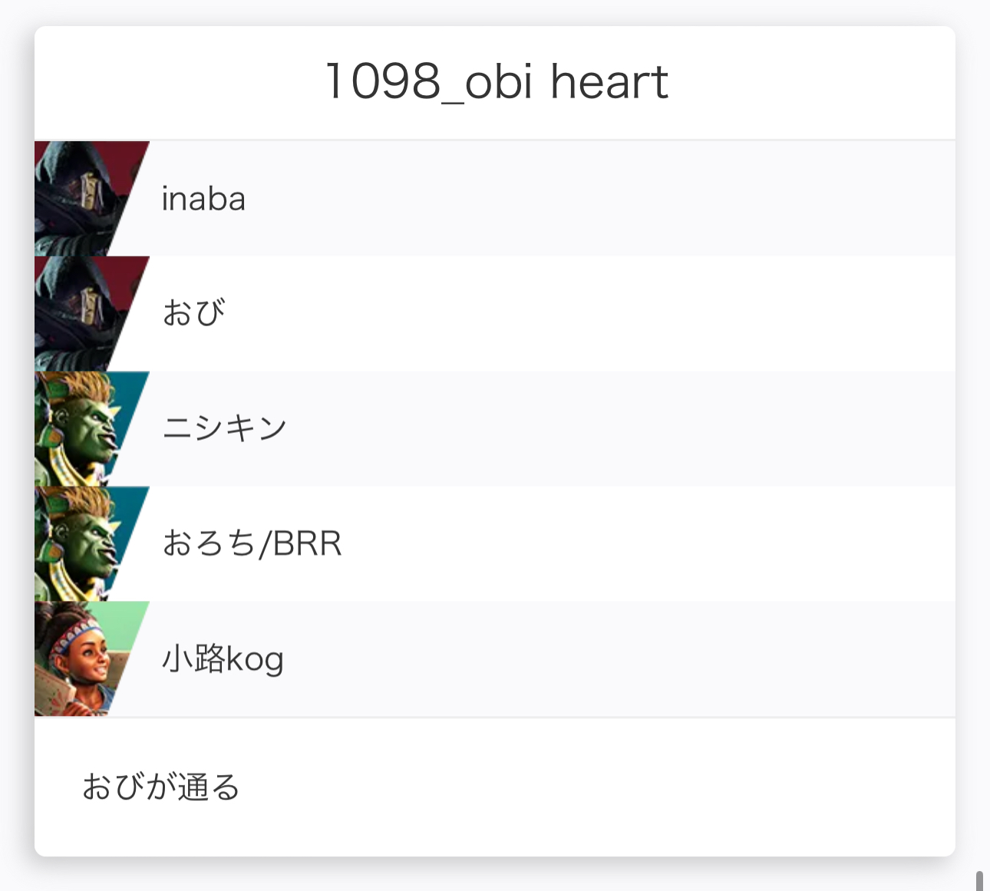Select the おび player name
Image resolution: width=990 pixels, height=891 pixels.
pos(193,313)
